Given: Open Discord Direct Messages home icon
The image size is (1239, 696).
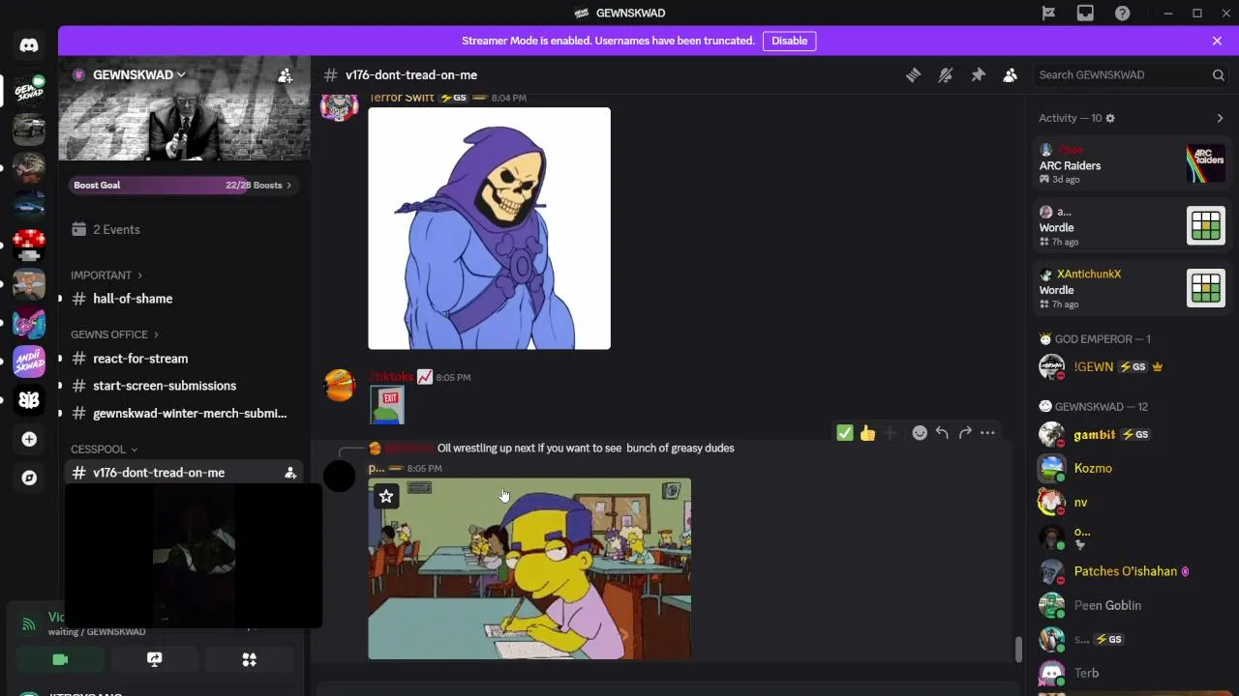Looking at the screenshot, I should [x=29, y=45].
